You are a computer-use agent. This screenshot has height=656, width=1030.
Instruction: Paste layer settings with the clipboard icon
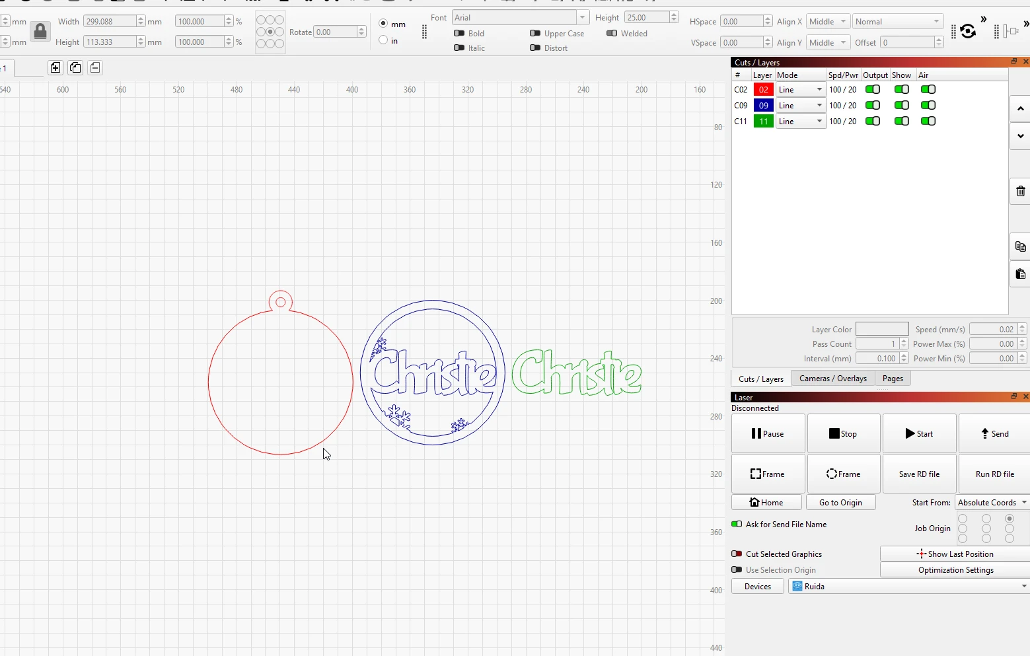pos(1021,273)
